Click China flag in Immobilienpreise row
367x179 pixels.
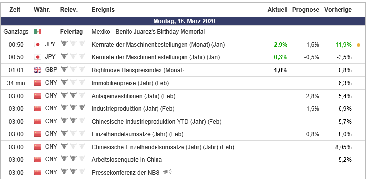pos(38,83)
